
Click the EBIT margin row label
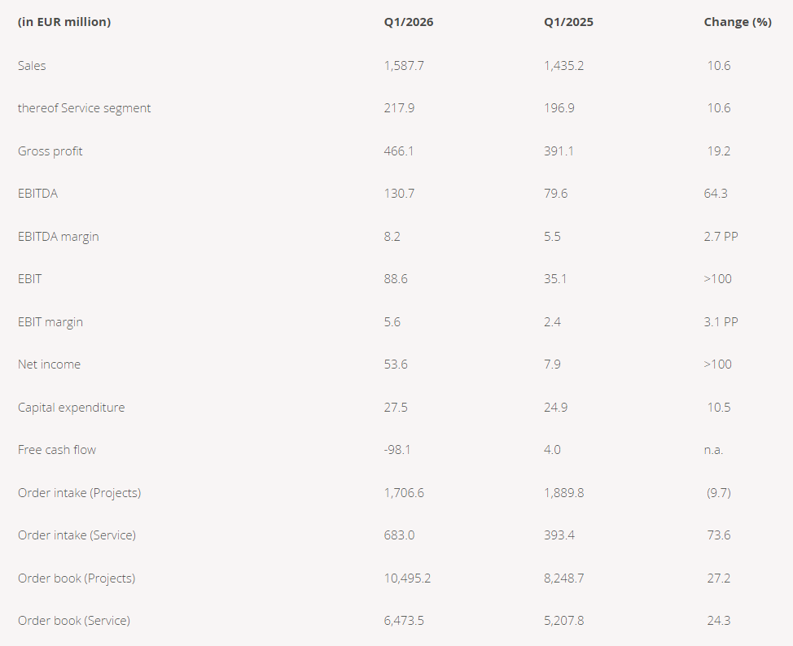(x=50, y=322)
